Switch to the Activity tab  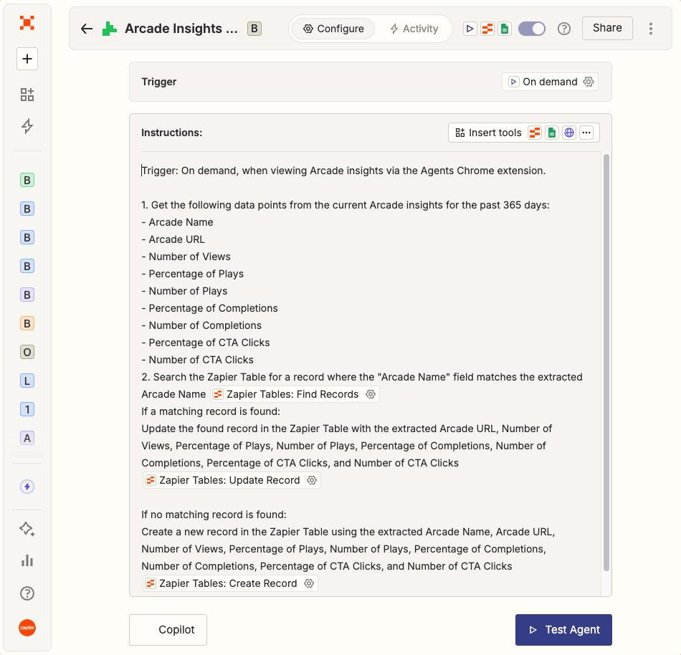pos(414,29)
